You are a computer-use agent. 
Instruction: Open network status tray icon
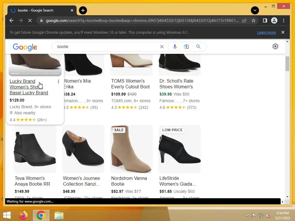point(261,215)
